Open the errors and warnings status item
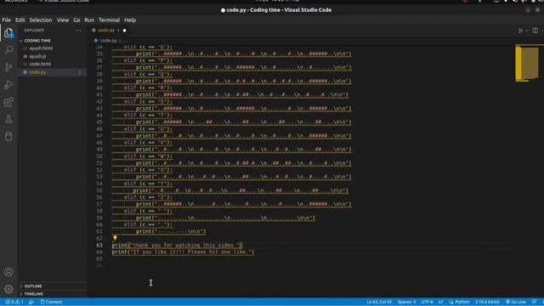The height and width of the screenshot is (306, 544). (14, 302)
